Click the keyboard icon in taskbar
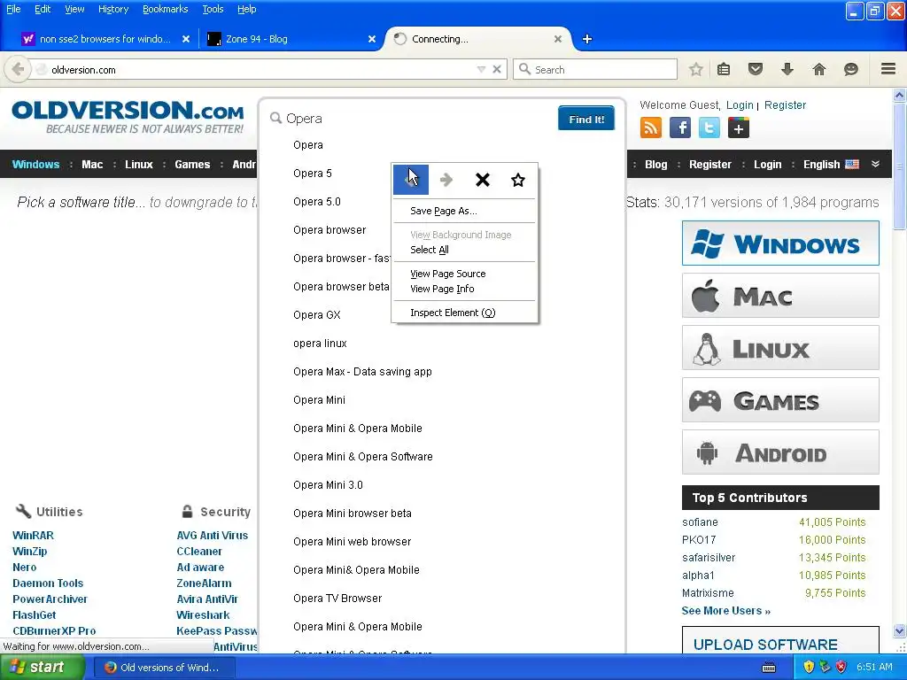907x680 pixels. (769, 668)
